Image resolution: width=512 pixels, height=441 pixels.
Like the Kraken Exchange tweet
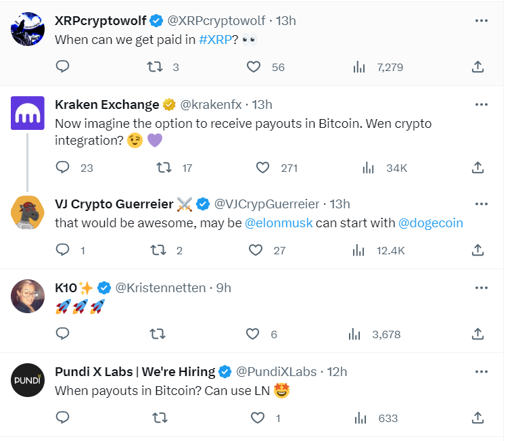point(262,168)
